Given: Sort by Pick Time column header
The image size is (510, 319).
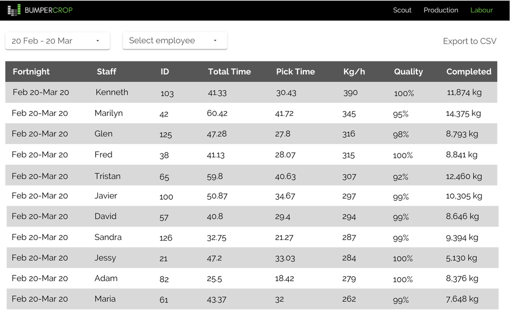Looking at the screenshot, I should point(295,71).
